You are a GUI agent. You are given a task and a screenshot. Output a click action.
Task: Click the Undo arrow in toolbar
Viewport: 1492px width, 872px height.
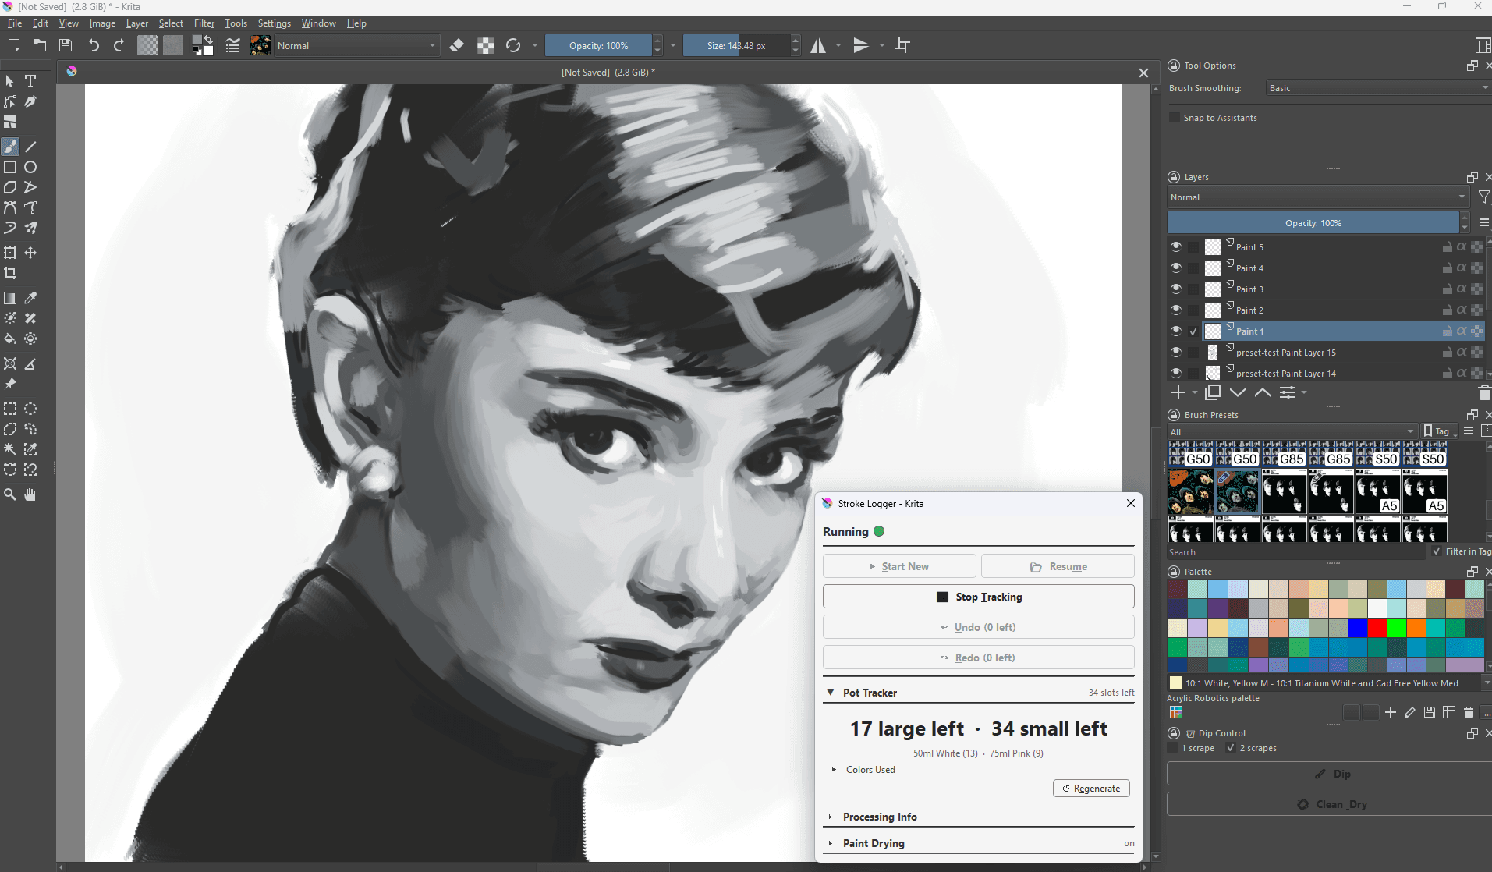point(94,45)
